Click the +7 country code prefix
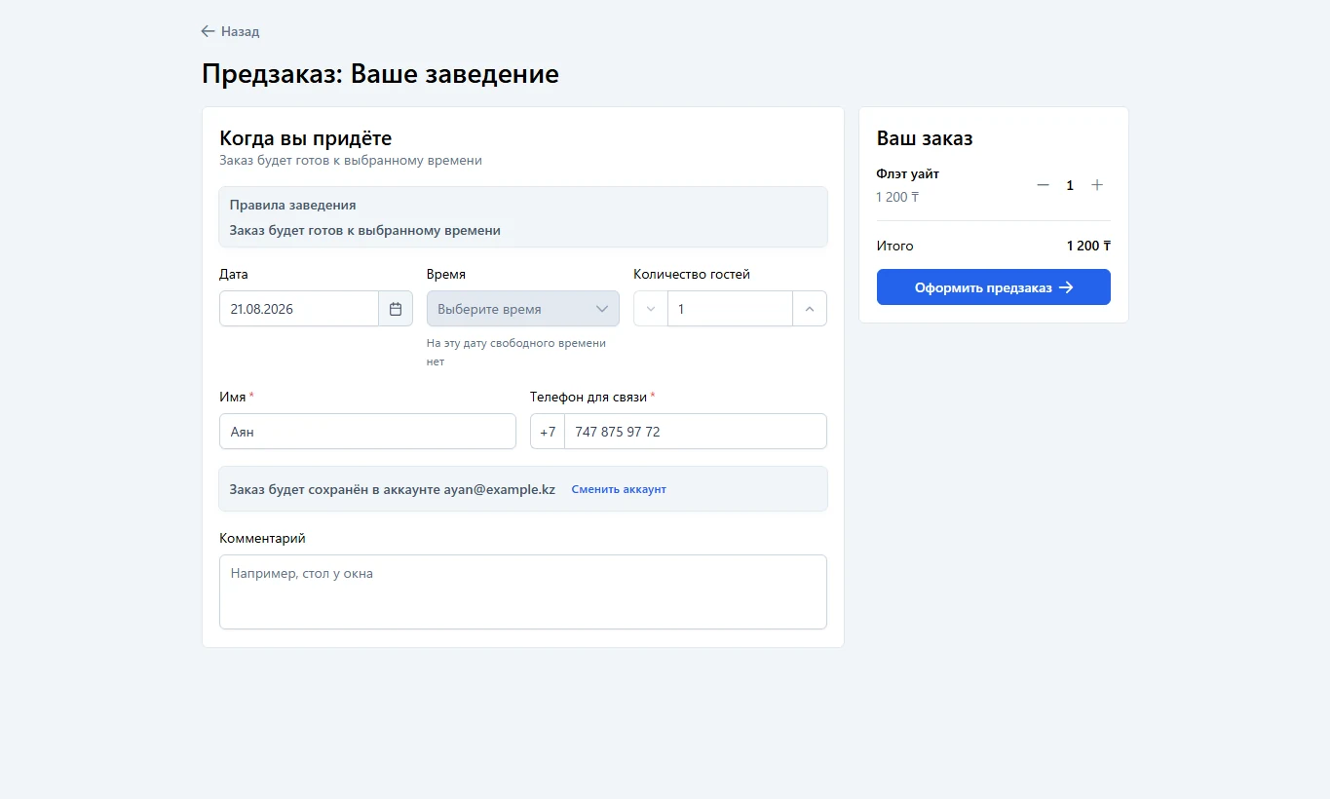Viewport: 1330px width, 799px height. coord(548,432)
